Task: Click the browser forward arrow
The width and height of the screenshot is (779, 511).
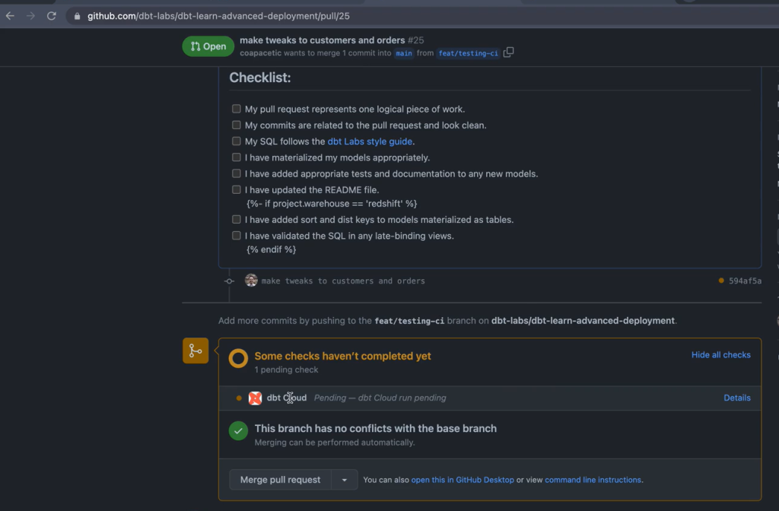Action: (31, 16)
